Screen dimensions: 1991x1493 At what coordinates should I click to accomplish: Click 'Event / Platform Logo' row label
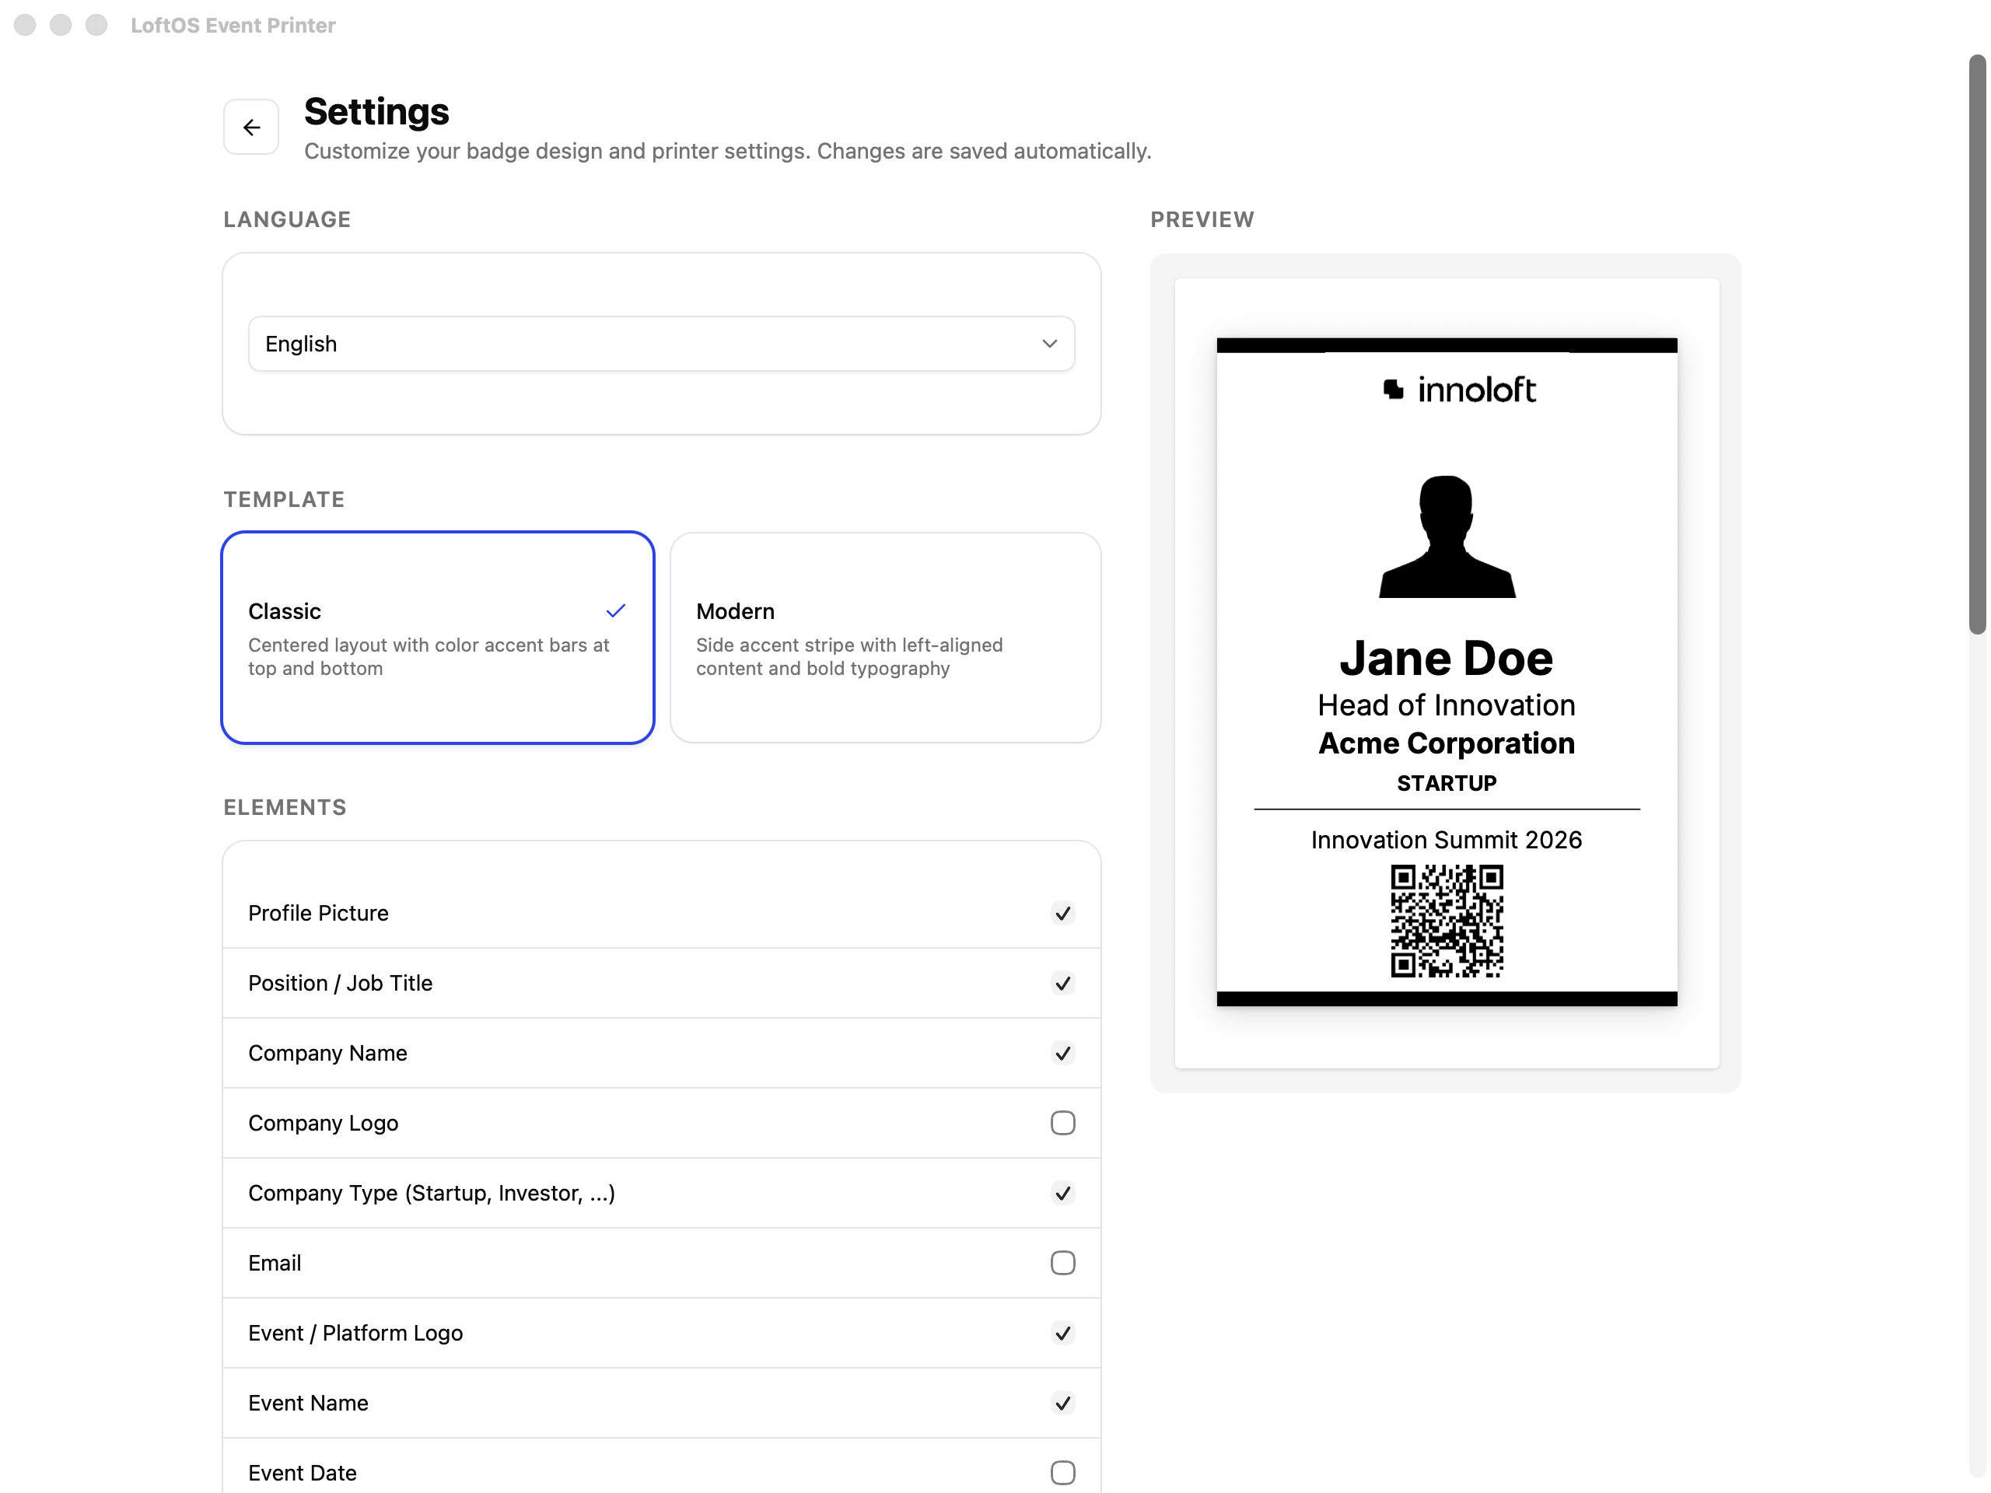355,1334
